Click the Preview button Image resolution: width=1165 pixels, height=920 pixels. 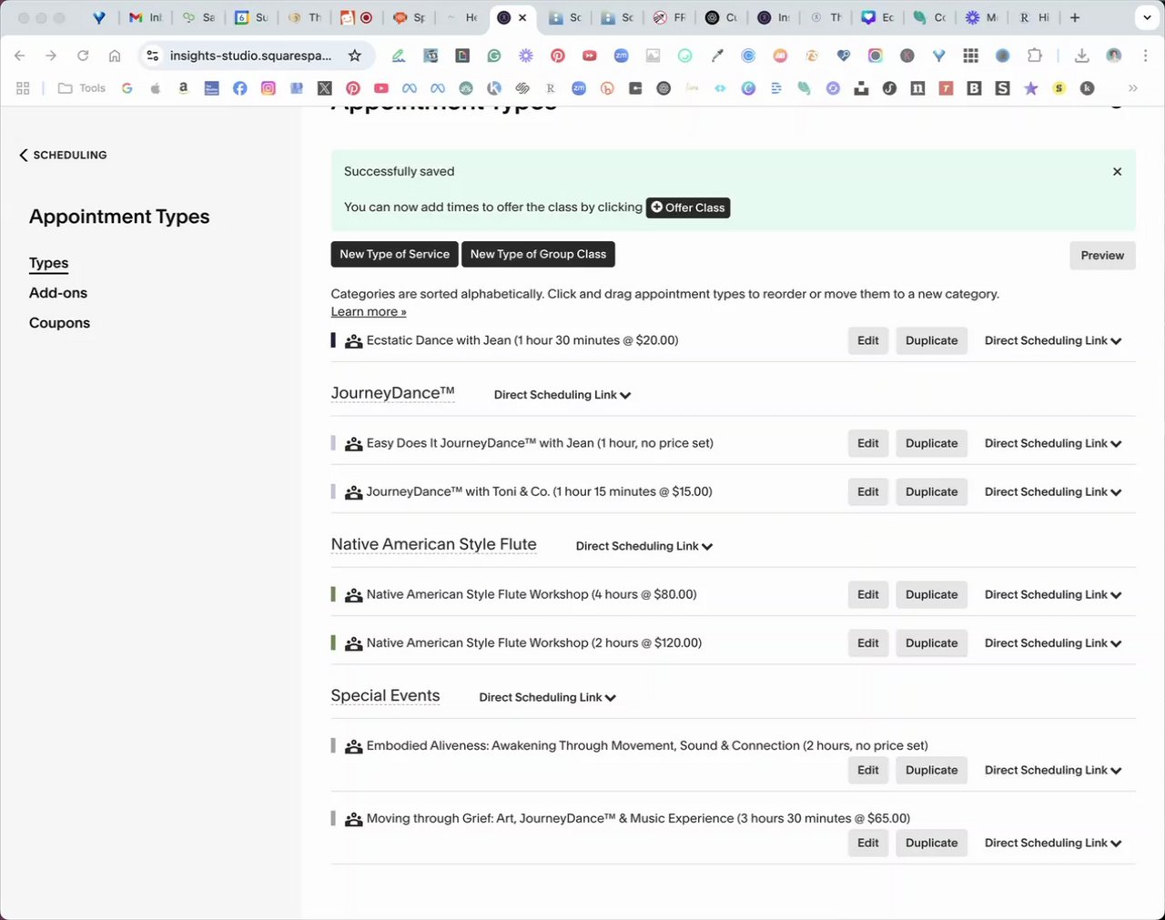tap(1102, 256)
